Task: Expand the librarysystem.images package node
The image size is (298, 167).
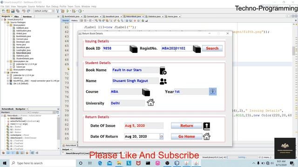Action: coord(8,70)
